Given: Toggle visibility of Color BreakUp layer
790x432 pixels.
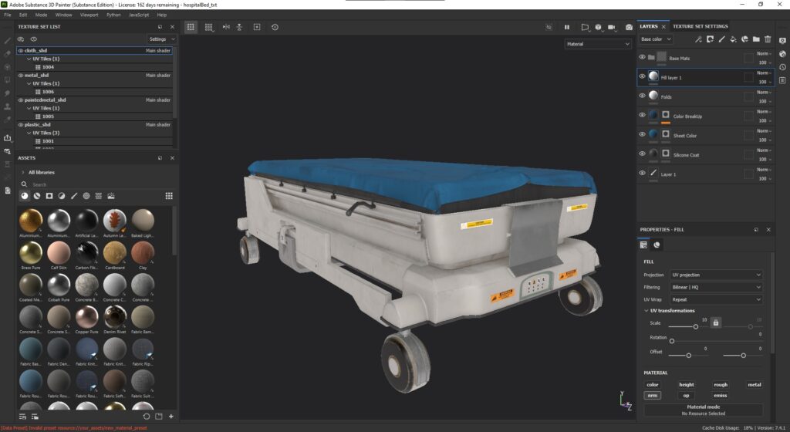Looking at the screenshot, I should tap(642, 115).
